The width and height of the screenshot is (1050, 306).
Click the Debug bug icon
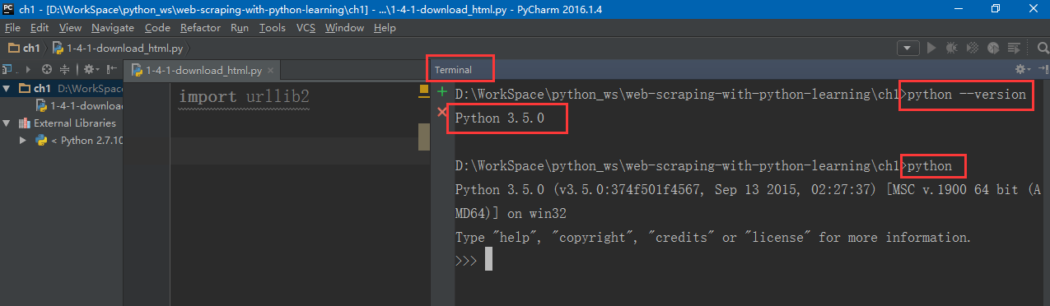(x=952, y=48)
